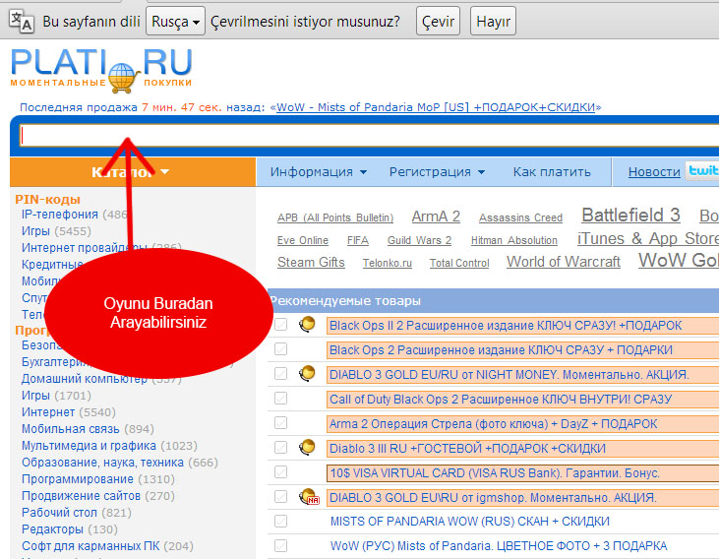Tick checkbox for Diablo 3 III RU +ГОСТЕВОЙ
Image resolution: width=719 pixels, height=559 pixels.
pos(280,447)
